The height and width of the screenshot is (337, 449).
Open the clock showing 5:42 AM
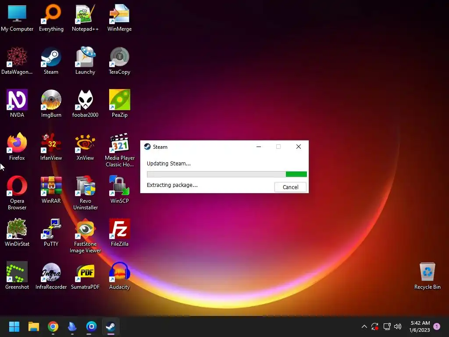pos(420,326)
